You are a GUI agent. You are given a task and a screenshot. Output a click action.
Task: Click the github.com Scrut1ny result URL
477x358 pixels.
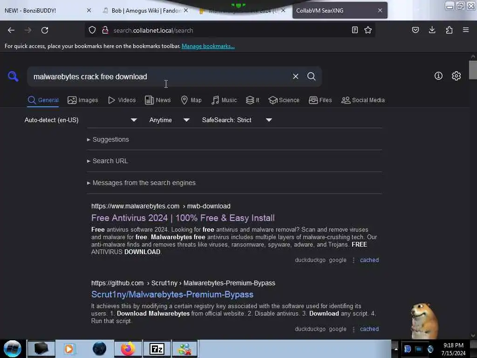183,283
